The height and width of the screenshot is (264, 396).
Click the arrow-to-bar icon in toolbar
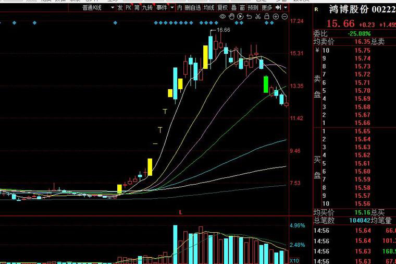point(278,8)
